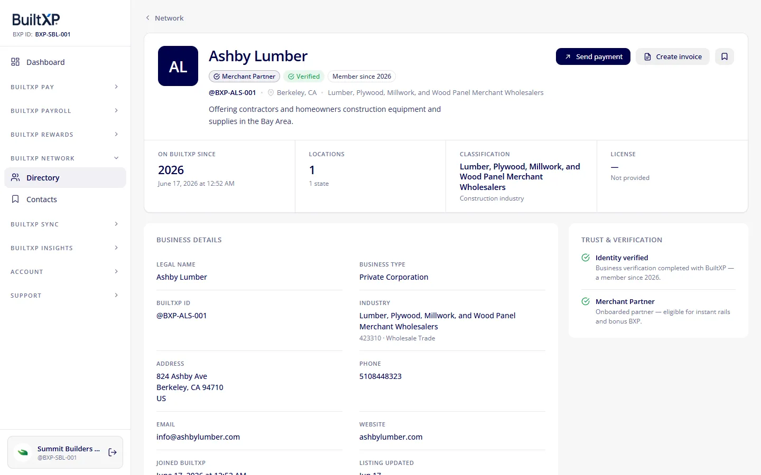Click the logout icon beside Summit Builders
The height and width of the screenshot is (475, 761).
point(113,452)
